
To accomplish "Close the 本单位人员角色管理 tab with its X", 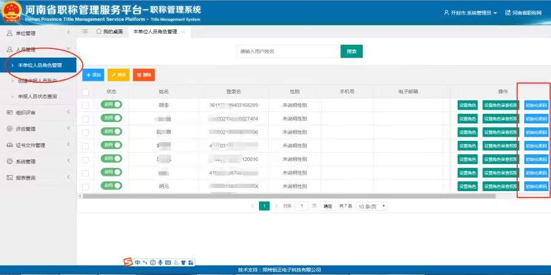I will (x=182, y=32).
